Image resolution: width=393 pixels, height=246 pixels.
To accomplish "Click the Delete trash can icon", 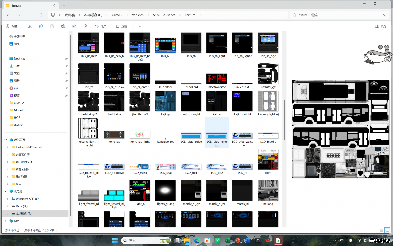I will coord(85,26).
